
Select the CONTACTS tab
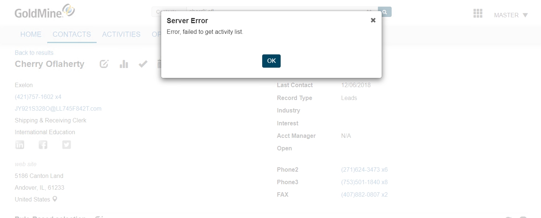(x=72, y=34)
